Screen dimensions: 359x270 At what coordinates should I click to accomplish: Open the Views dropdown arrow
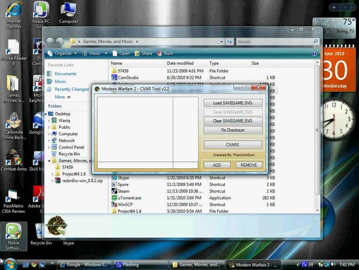pos(106,53)
